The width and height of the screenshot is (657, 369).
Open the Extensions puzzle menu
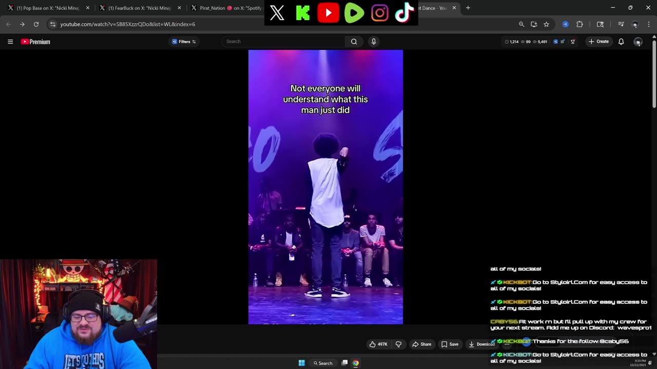[x=579, y=24]
